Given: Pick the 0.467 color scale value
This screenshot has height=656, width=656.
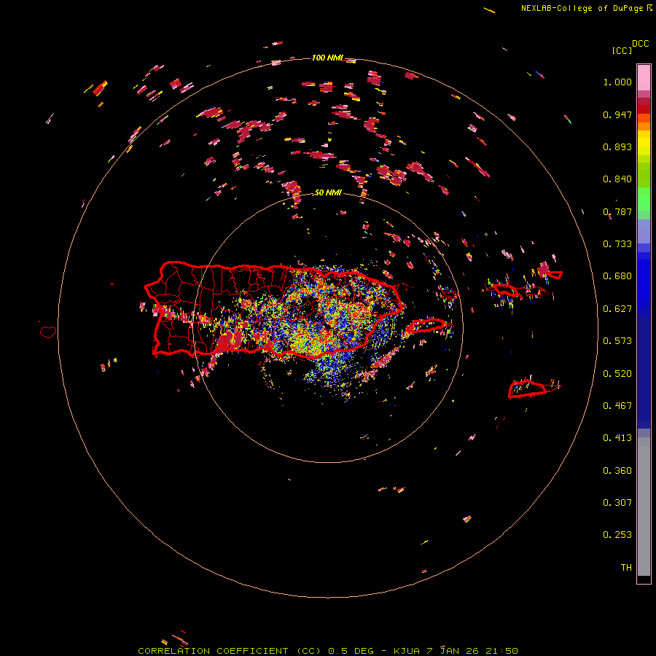Looking at the screenshot, I should click(x=617, y=406).
